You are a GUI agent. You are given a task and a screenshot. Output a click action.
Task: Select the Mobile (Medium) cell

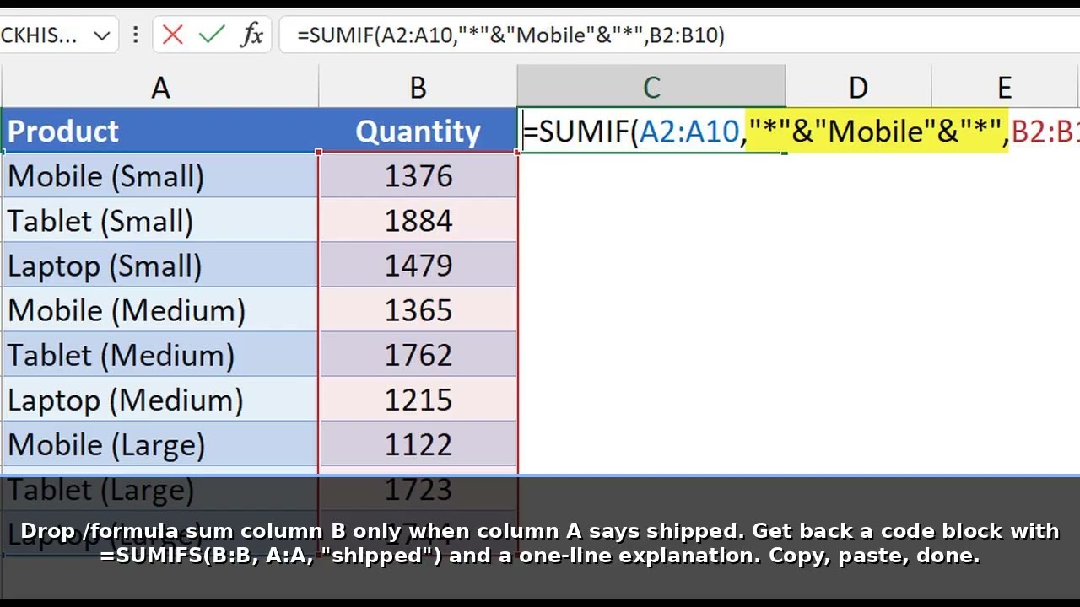pyautogui.click(x=160, y=309)
